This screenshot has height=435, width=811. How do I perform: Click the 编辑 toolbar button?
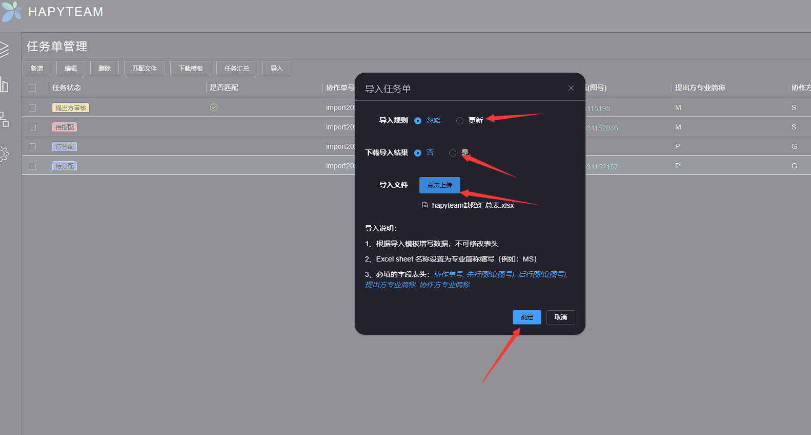[x=71, y=68]
